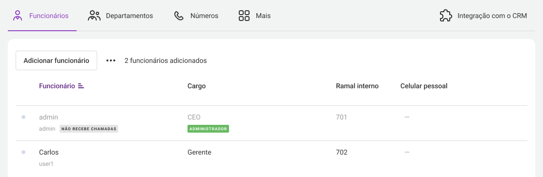543x177 pixels.
Task: Click the Funcionários person icon
Action: (17, 16)
